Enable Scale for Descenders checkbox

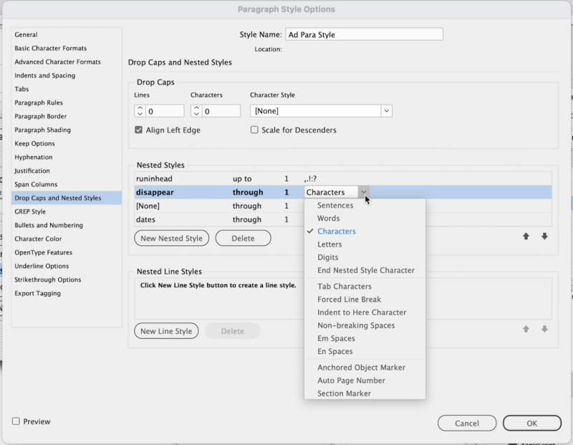click(254, 130)
